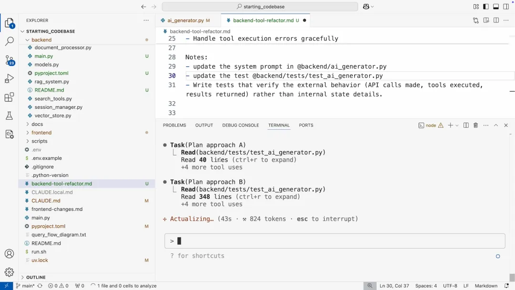Open the Run and Debug view
Image resolution: width=515 pixels, height=290 pixels.
pyautogui.click(x=9, y=79)
